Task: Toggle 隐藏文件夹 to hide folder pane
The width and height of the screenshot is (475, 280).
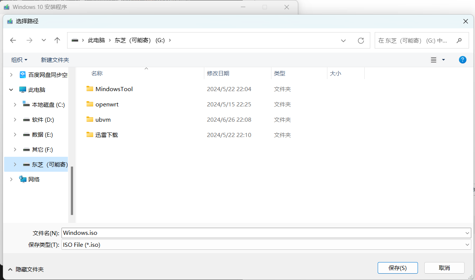Action: pos(25,269)
